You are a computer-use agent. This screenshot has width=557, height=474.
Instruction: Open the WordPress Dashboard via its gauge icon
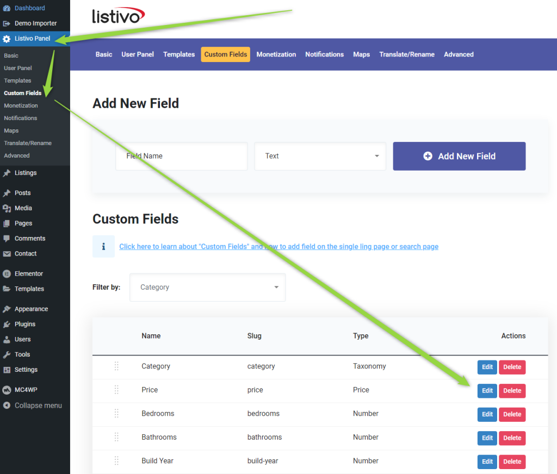[6, 8]
